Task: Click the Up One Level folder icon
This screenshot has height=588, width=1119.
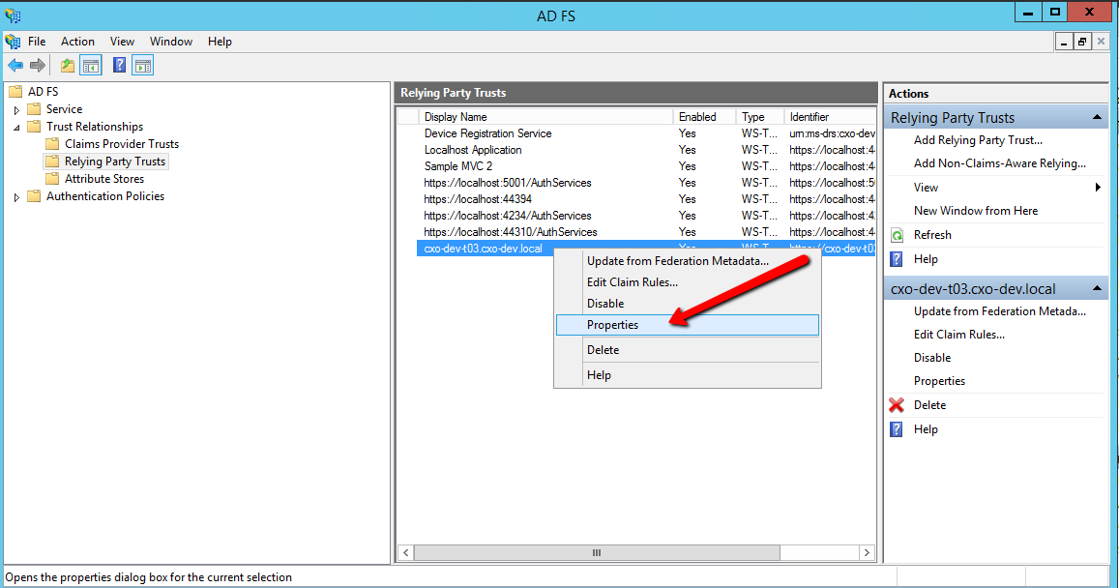Action: 67,66
